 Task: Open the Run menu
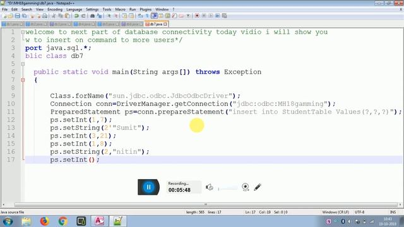click(133, 9)
